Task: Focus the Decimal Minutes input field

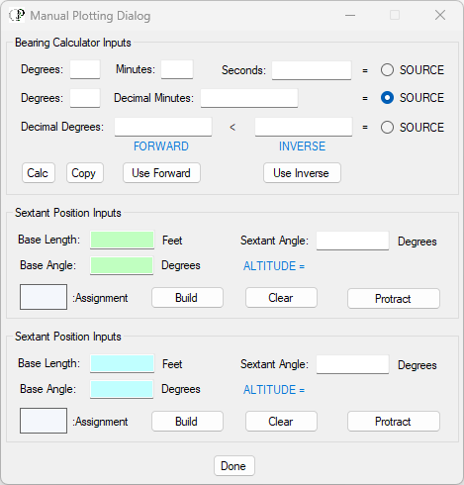Action: coord(249,98)
